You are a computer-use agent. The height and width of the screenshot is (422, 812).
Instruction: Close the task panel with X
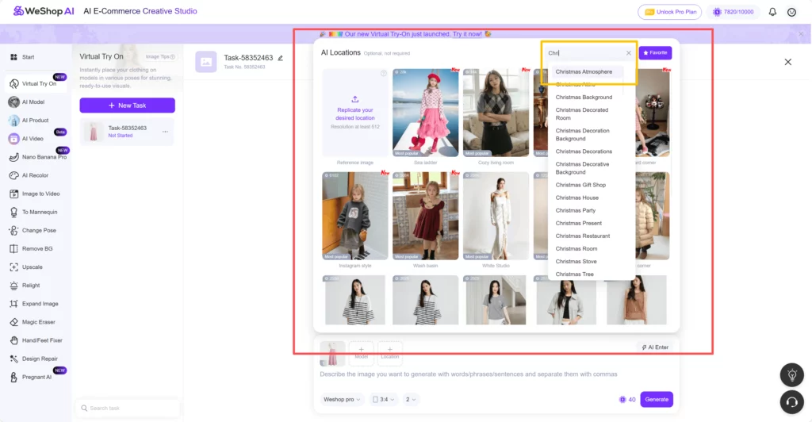pyautogui.click(x=787, y=62)
